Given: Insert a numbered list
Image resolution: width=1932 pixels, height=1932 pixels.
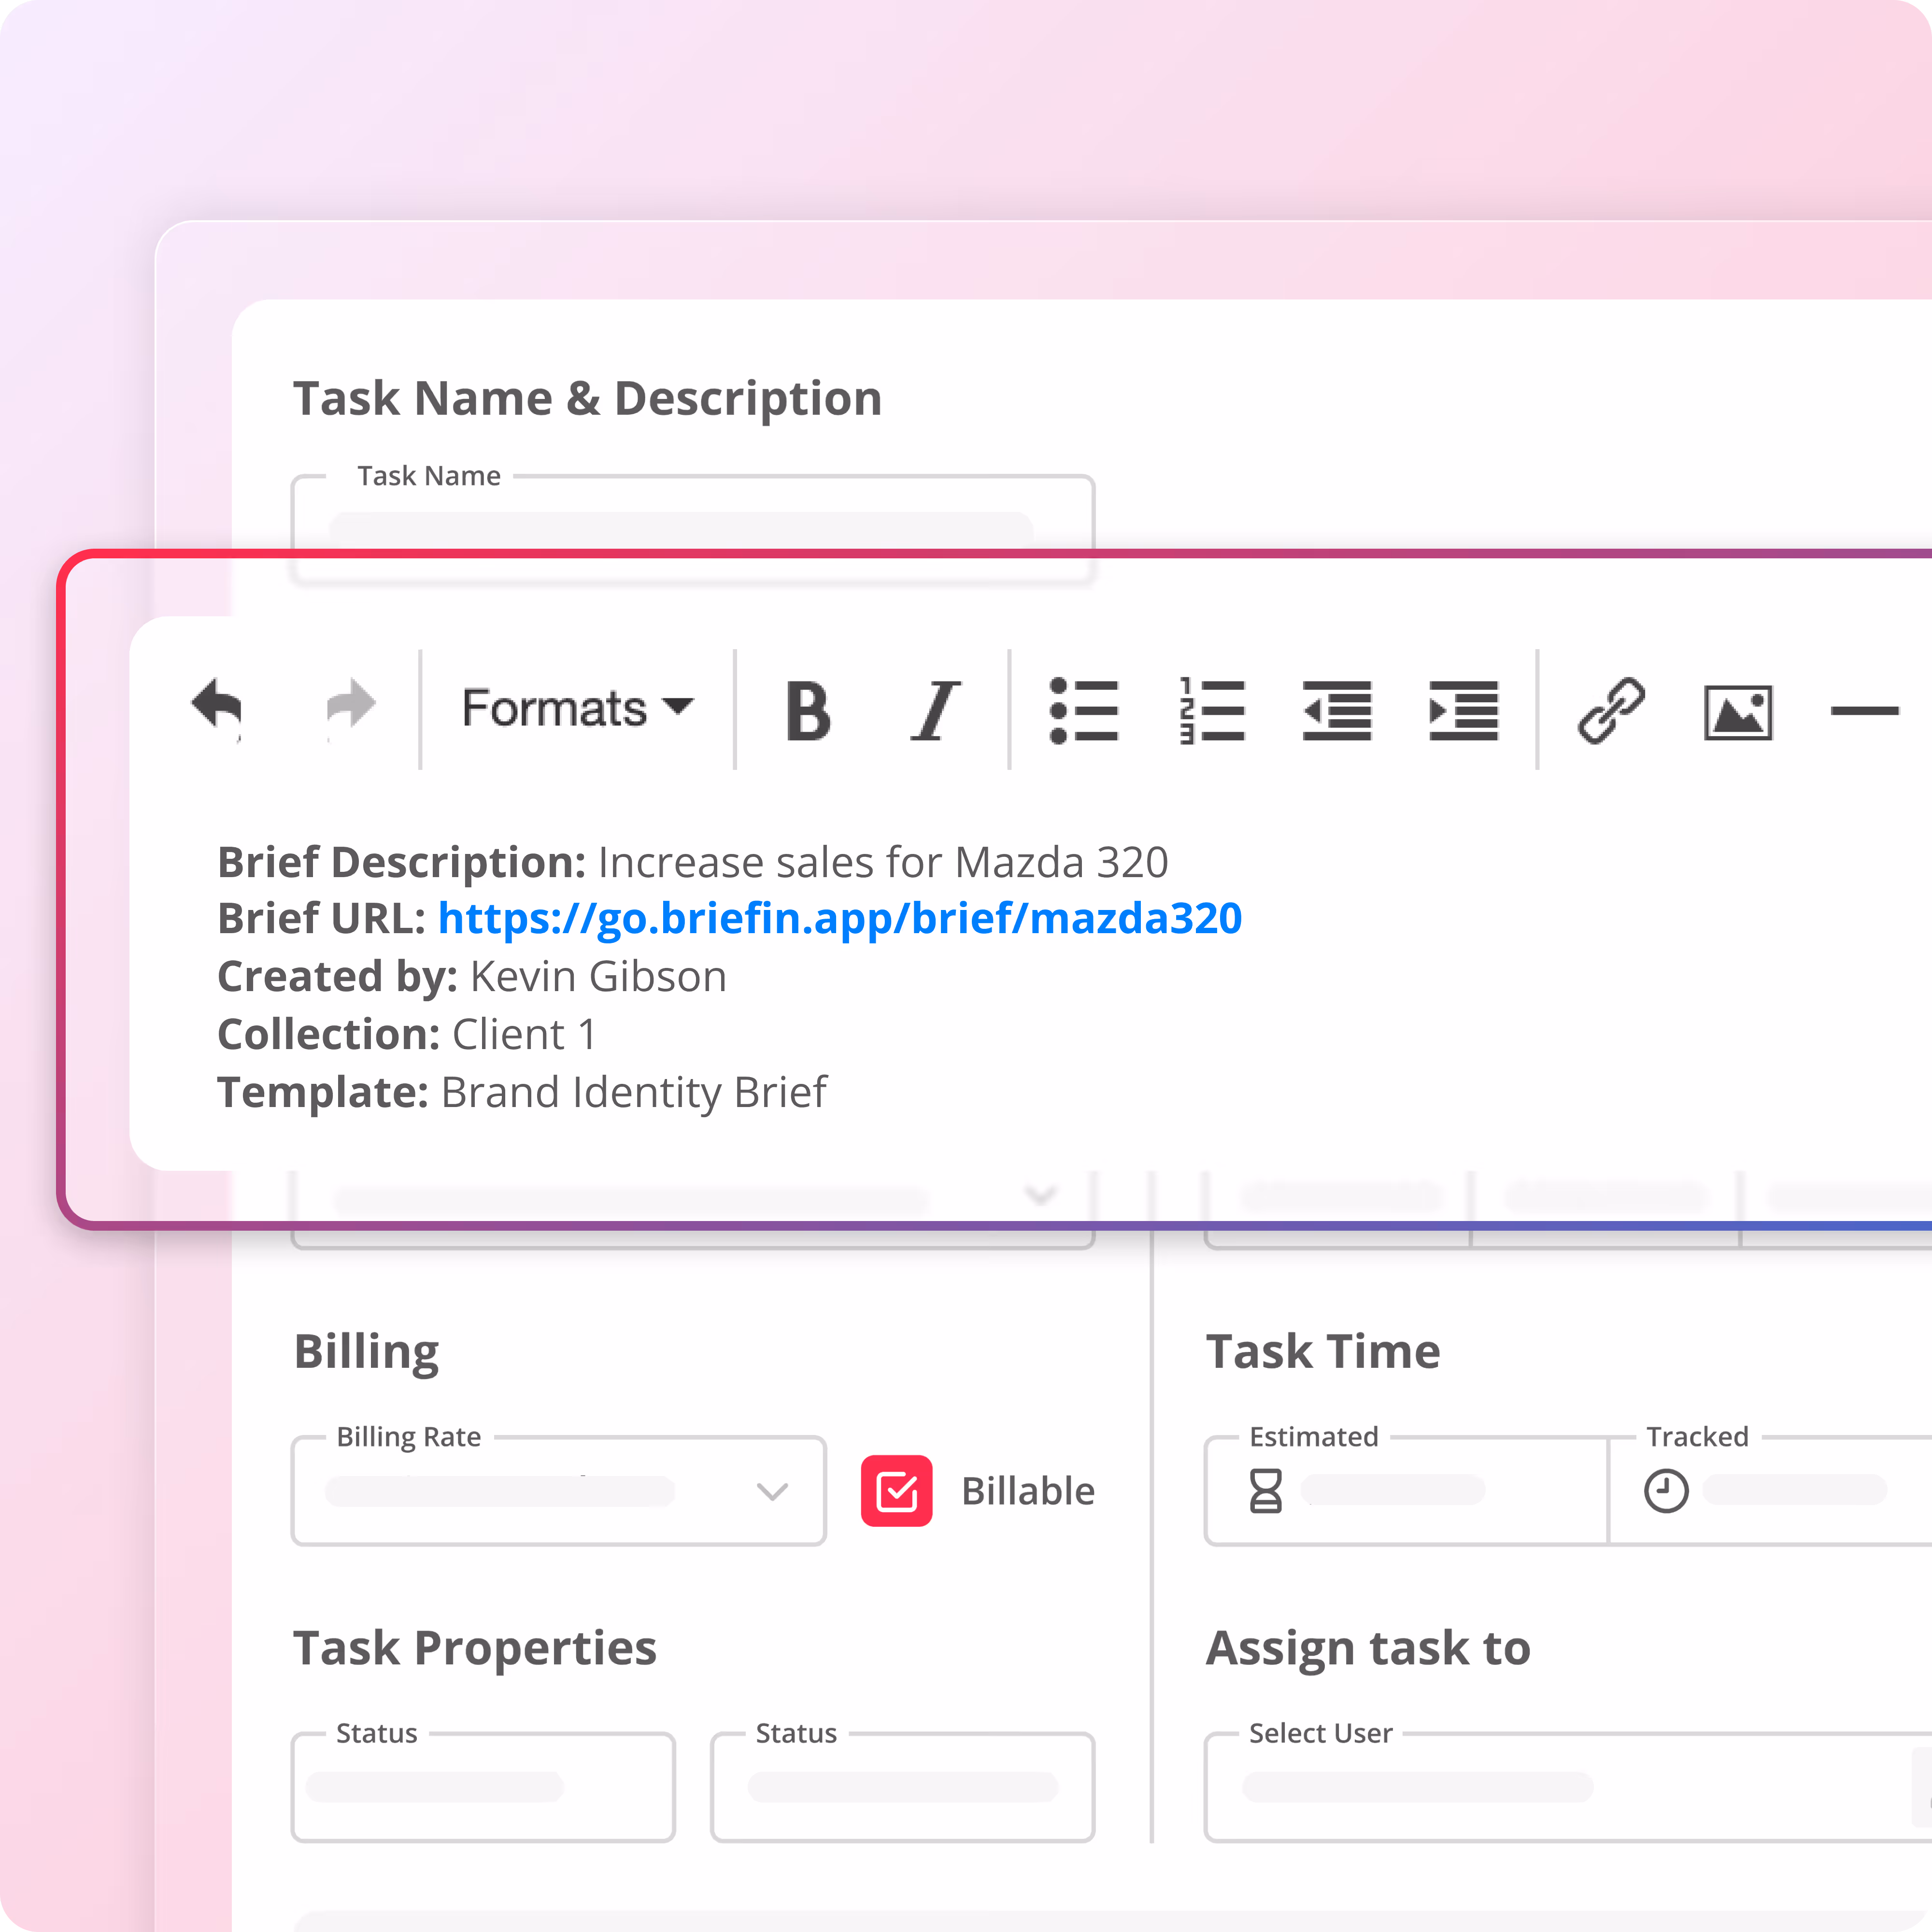Looking at the screenshot, I should [x=1211, y=711].
